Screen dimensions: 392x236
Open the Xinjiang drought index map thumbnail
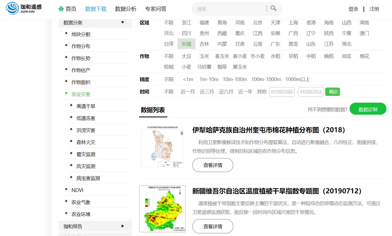coord(162,209)
